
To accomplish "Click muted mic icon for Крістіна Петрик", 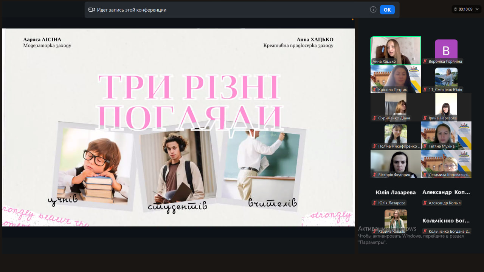I will (x=375, y=90).
